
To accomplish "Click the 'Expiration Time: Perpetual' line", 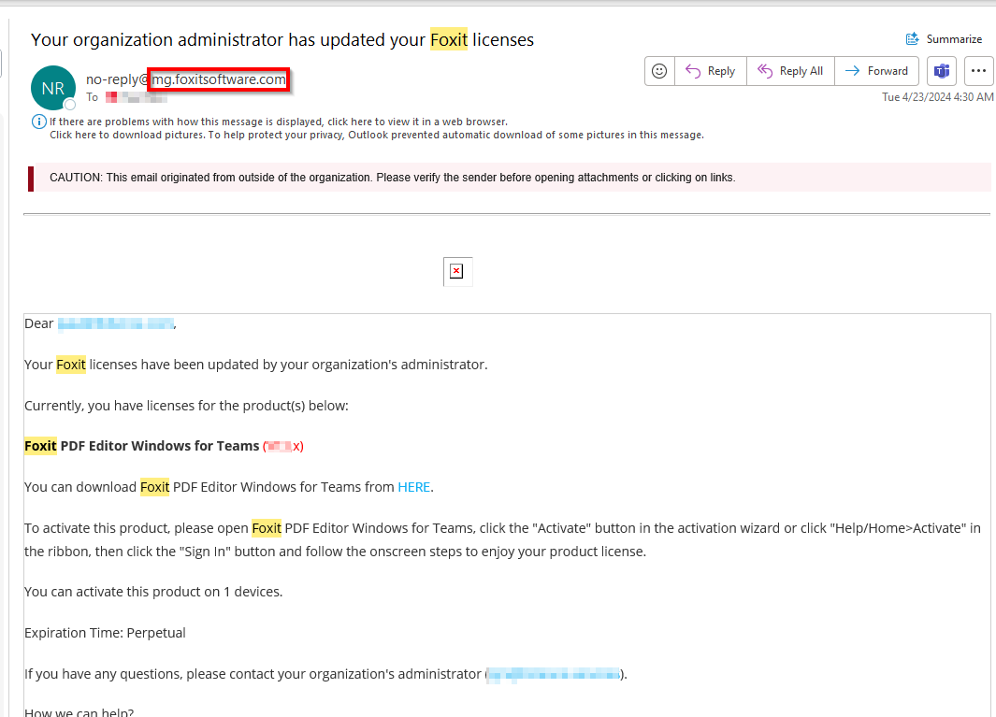I will click(x=105, y=633).
